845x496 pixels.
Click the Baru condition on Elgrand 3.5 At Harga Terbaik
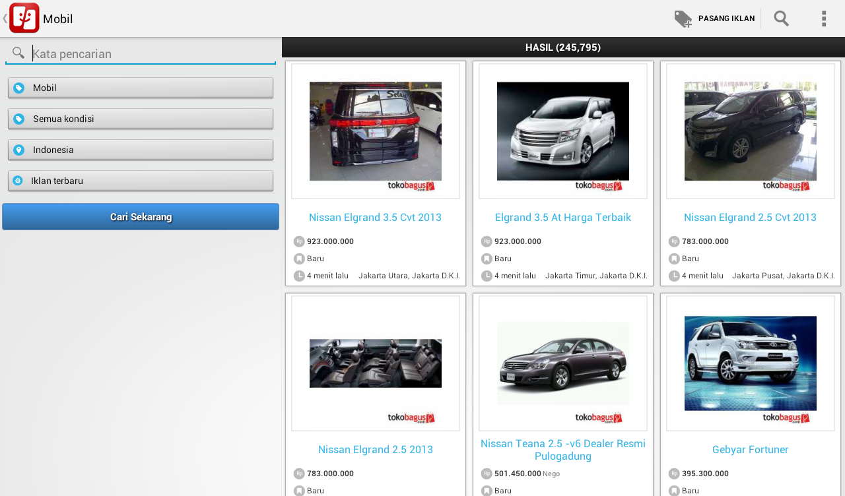pyautogui.click(x=503, y=259)
